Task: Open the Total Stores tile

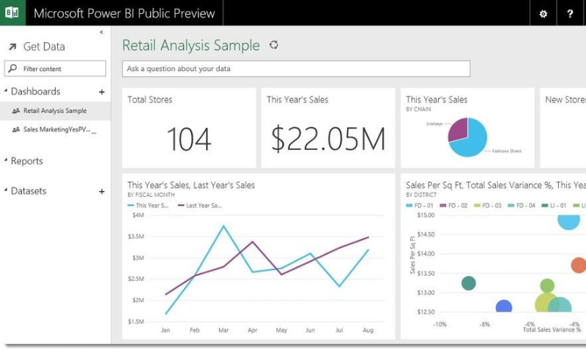Action: tap(189, 128)
